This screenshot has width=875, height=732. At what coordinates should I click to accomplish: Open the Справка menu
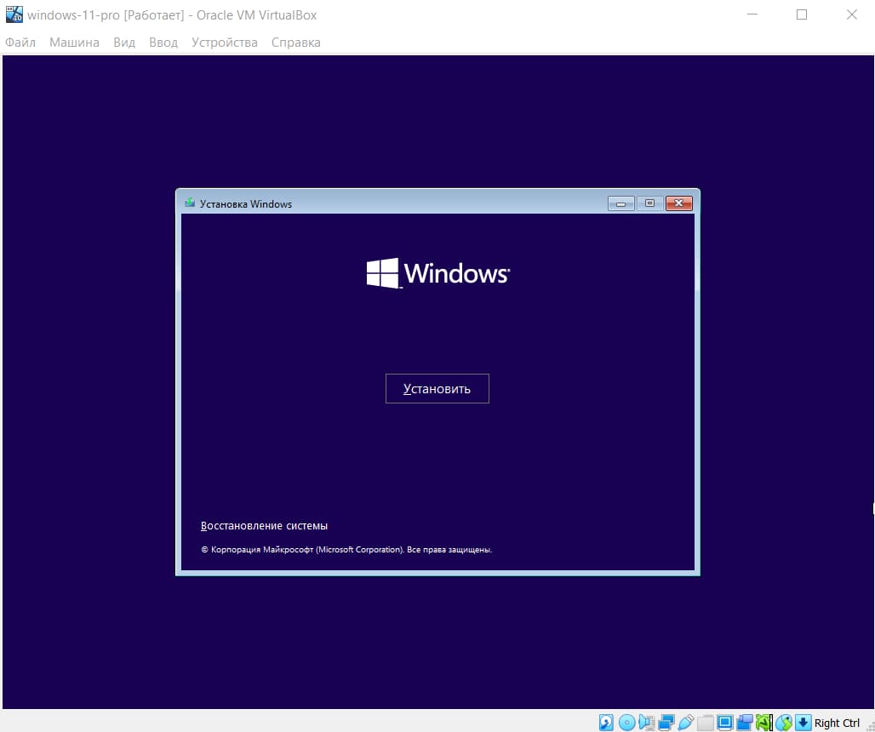[x=295, y=43]
